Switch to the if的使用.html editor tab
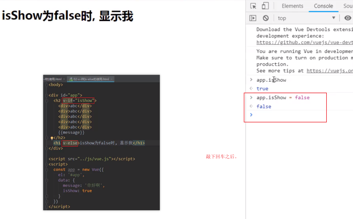The width and height of the screenshot is (353, 219). point(53,79)
